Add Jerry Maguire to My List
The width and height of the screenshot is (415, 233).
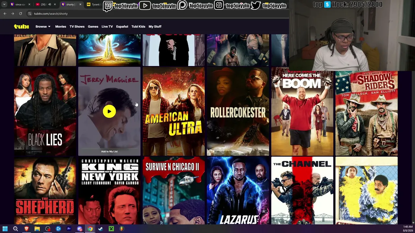pyautogui.click(x=109, y=151)
